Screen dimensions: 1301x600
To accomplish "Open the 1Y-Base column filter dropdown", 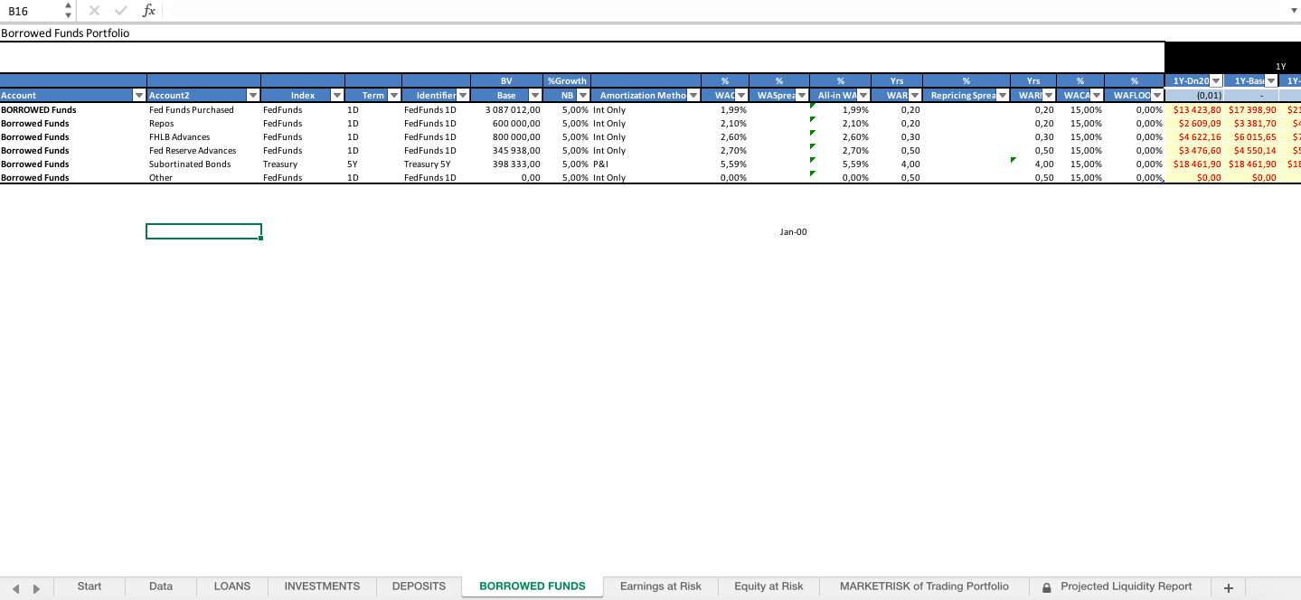I will [x=1271, y=81].
